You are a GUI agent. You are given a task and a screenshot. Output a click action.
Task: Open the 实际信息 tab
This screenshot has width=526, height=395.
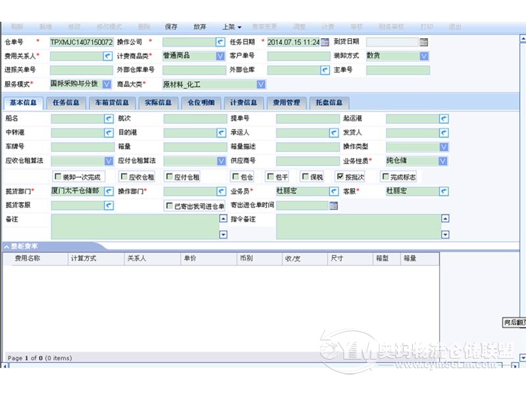click(158, 103)
